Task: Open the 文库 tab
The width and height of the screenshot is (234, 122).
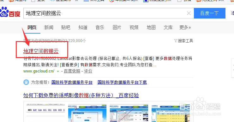Action: 168,27
